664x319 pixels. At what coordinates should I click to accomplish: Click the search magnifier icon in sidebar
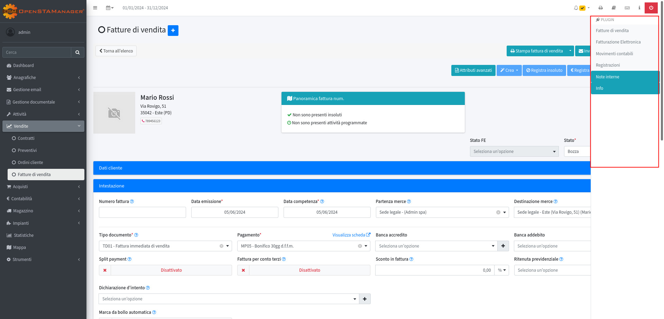point(77,52)
